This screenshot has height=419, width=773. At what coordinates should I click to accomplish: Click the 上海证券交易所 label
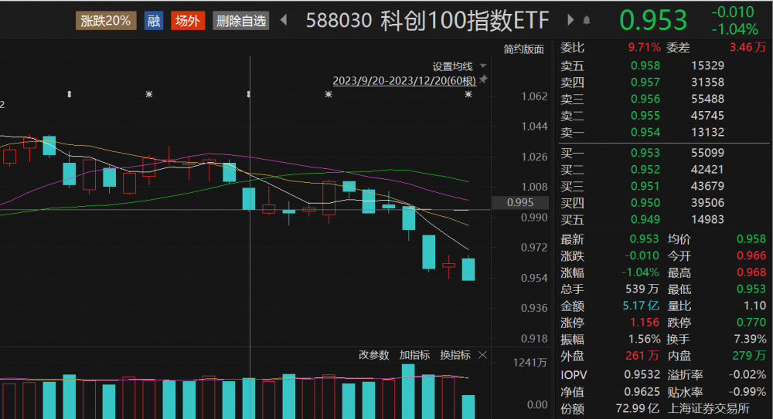coord(708,409)
